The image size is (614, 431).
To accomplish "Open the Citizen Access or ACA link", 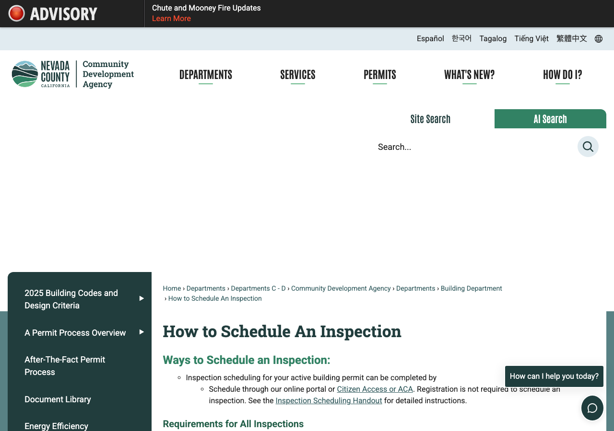I will [375, 389].
